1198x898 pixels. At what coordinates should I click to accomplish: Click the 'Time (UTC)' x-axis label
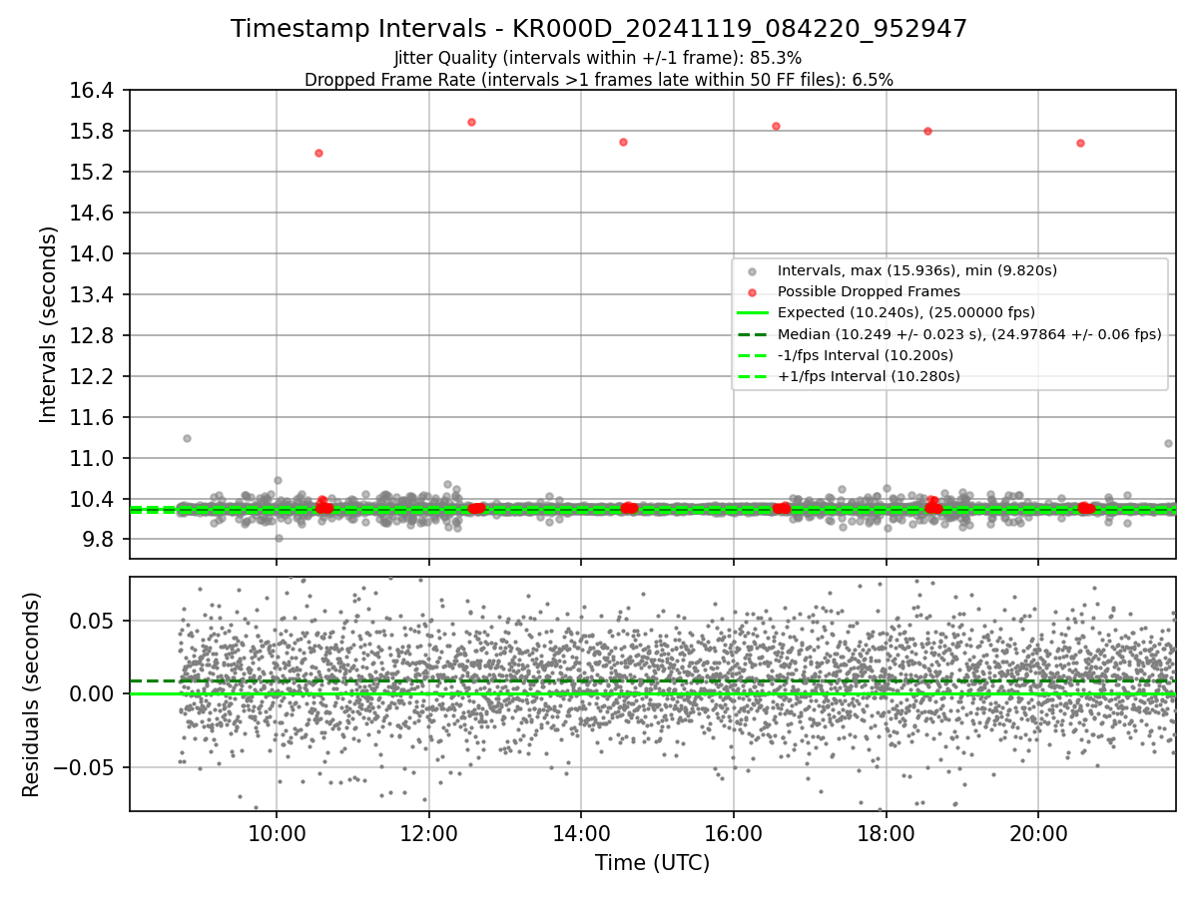(652, 863)
